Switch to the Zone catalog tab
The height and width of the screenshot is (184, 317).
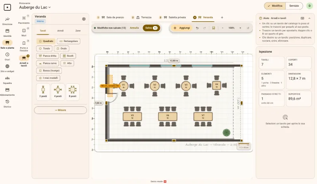tap(78, 31)
